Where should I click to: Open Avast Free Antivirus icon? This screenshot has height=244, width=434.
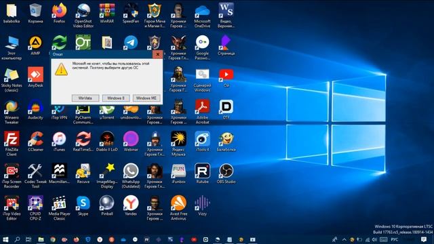pos(178,208)
